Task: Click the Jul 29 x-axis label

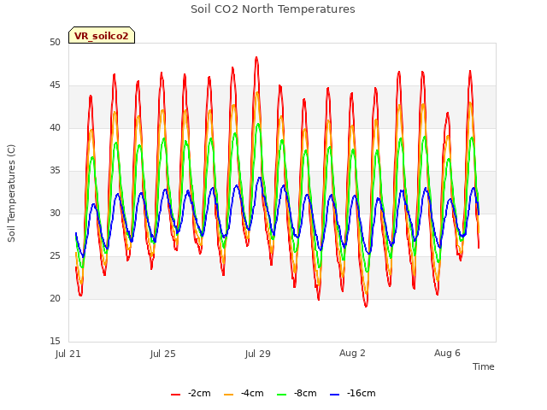Action: [x=258, y=354]
